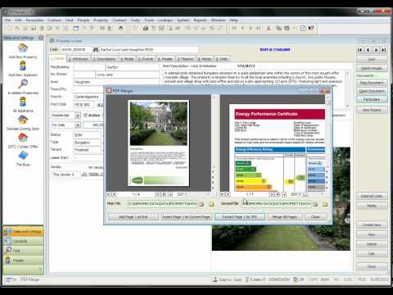
Task: Click Merge All Pages button
Action: (284, 217)
